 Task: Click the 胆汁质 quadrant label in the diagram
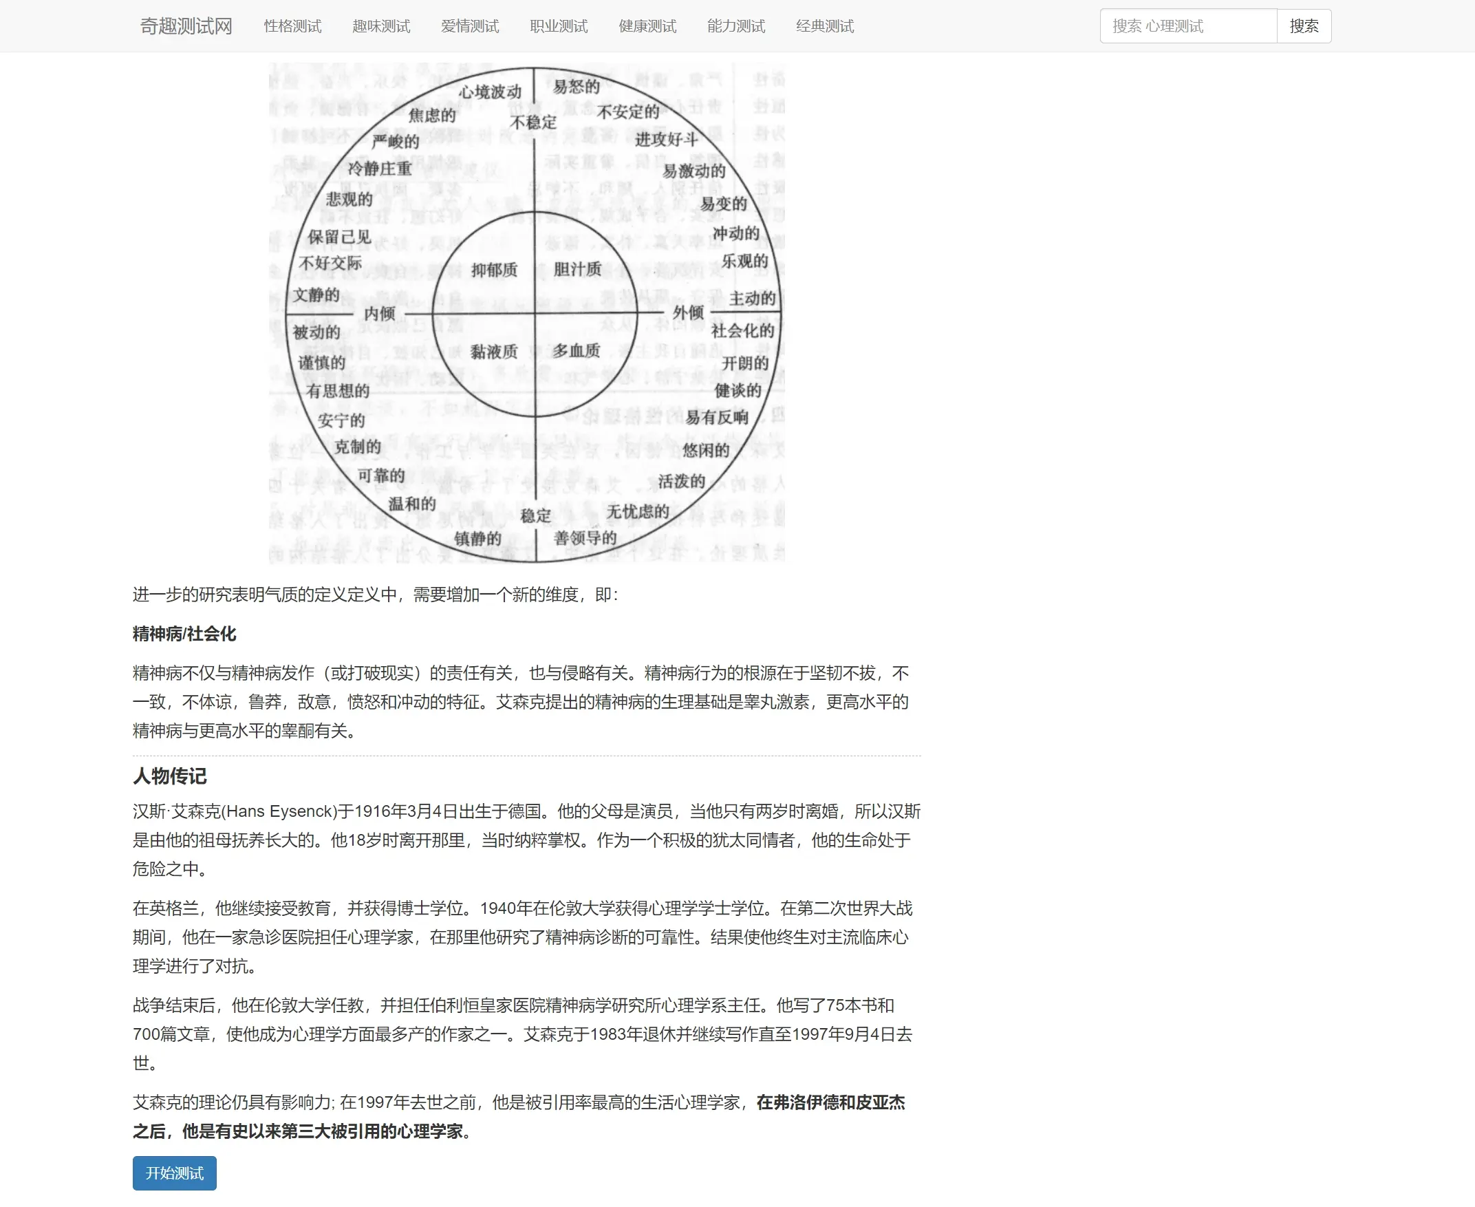(x=577, y=269)
